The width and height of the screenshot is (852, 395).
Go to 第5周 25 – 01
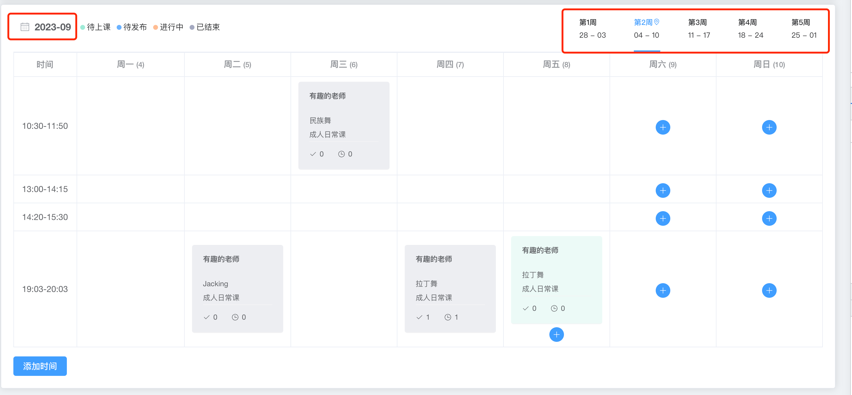804,29
